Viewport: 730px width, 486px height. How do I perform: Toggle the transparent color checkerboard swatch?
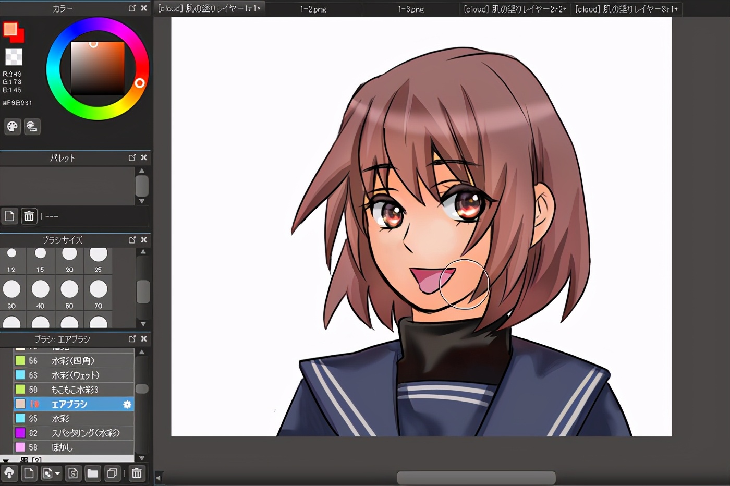[x=14, y=57]
